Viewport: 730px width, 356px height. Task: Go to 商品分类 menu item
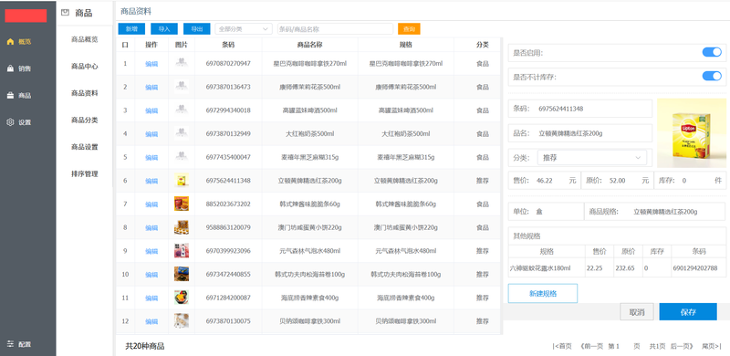click(85, 120)
